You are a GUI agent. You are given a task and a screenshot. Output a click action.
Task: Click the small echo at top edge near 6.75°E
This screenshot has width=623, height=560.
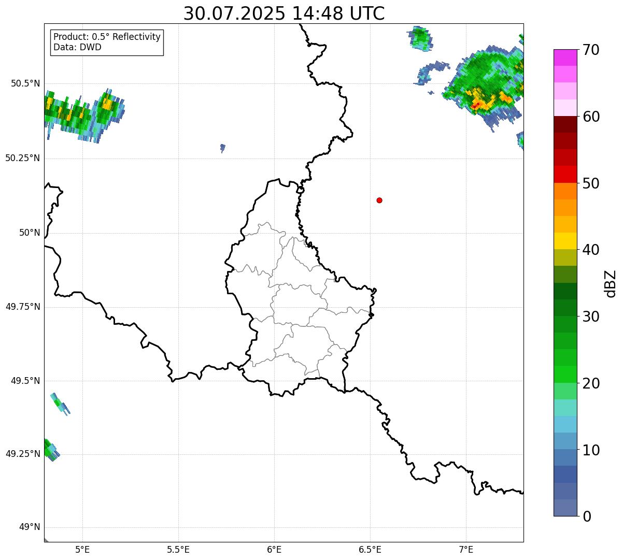421,38
